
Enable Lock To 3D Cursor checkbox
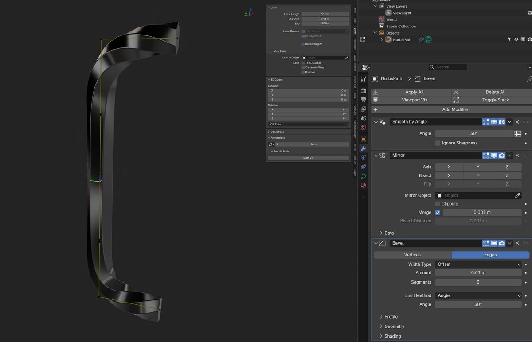303,63
